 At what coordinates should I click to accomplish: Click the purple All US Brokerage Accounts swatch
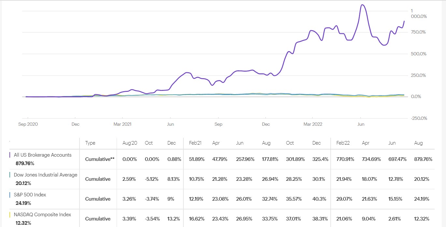(10, 155)
